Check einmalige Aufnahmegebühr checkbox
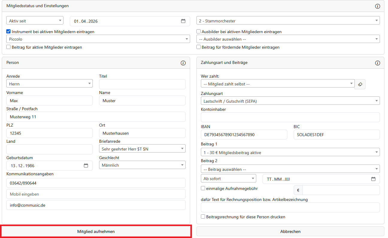The width and height of the screenshot is (388, 238). pos(203,188)
